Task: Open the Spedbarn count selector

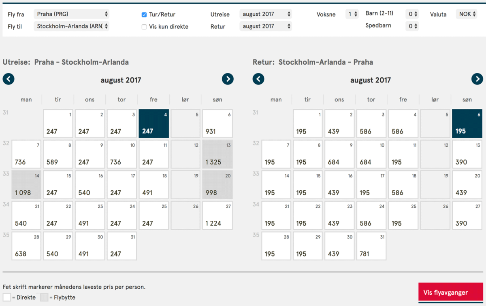Action: [412, 26]
